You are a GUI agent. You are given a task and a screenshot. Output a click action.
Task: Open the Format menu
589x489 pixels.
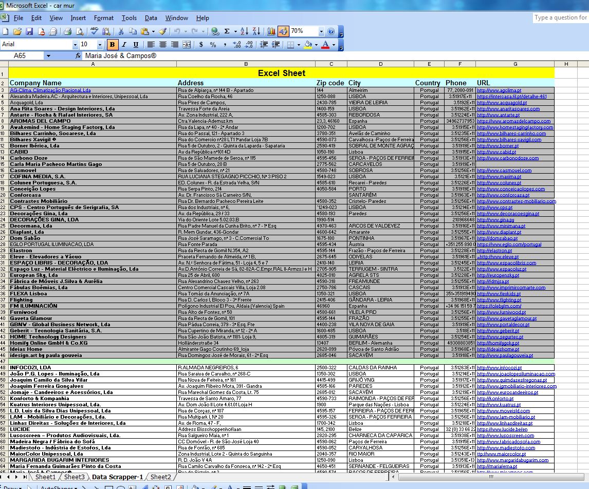pos(103,18)
